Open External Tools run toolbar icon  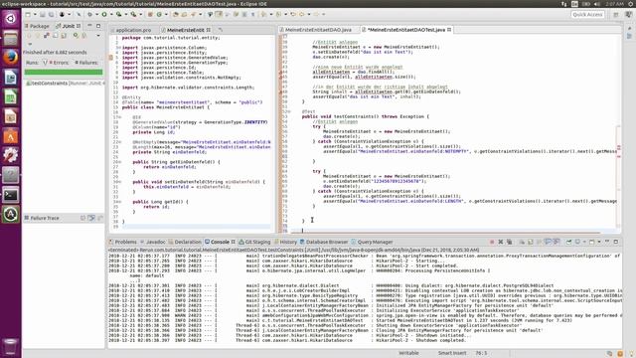[133, 14]
